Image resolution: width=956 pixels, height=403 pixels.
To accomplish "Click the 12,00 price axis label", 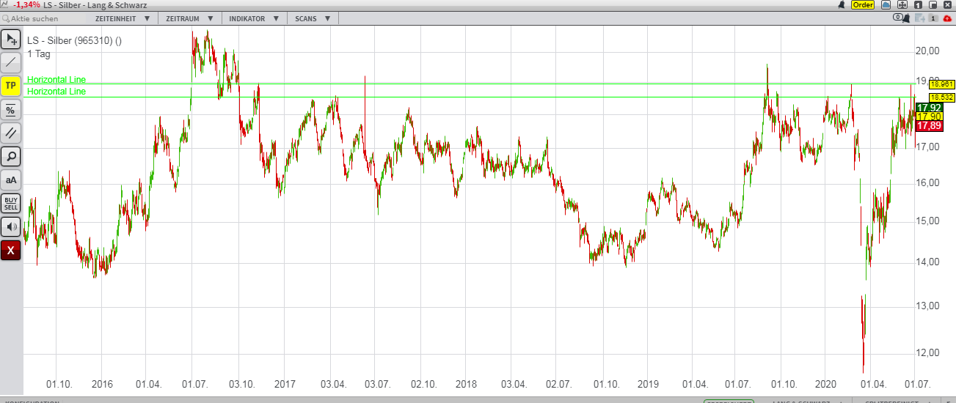I will [x=927, y=352].
